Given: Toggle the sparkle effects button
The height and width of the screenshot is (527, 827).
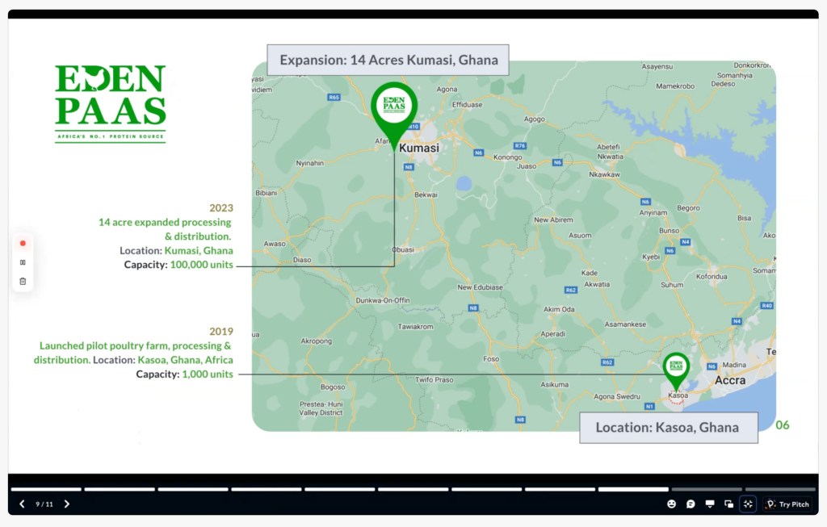Looking at the screenshot, I should (749, 504).
